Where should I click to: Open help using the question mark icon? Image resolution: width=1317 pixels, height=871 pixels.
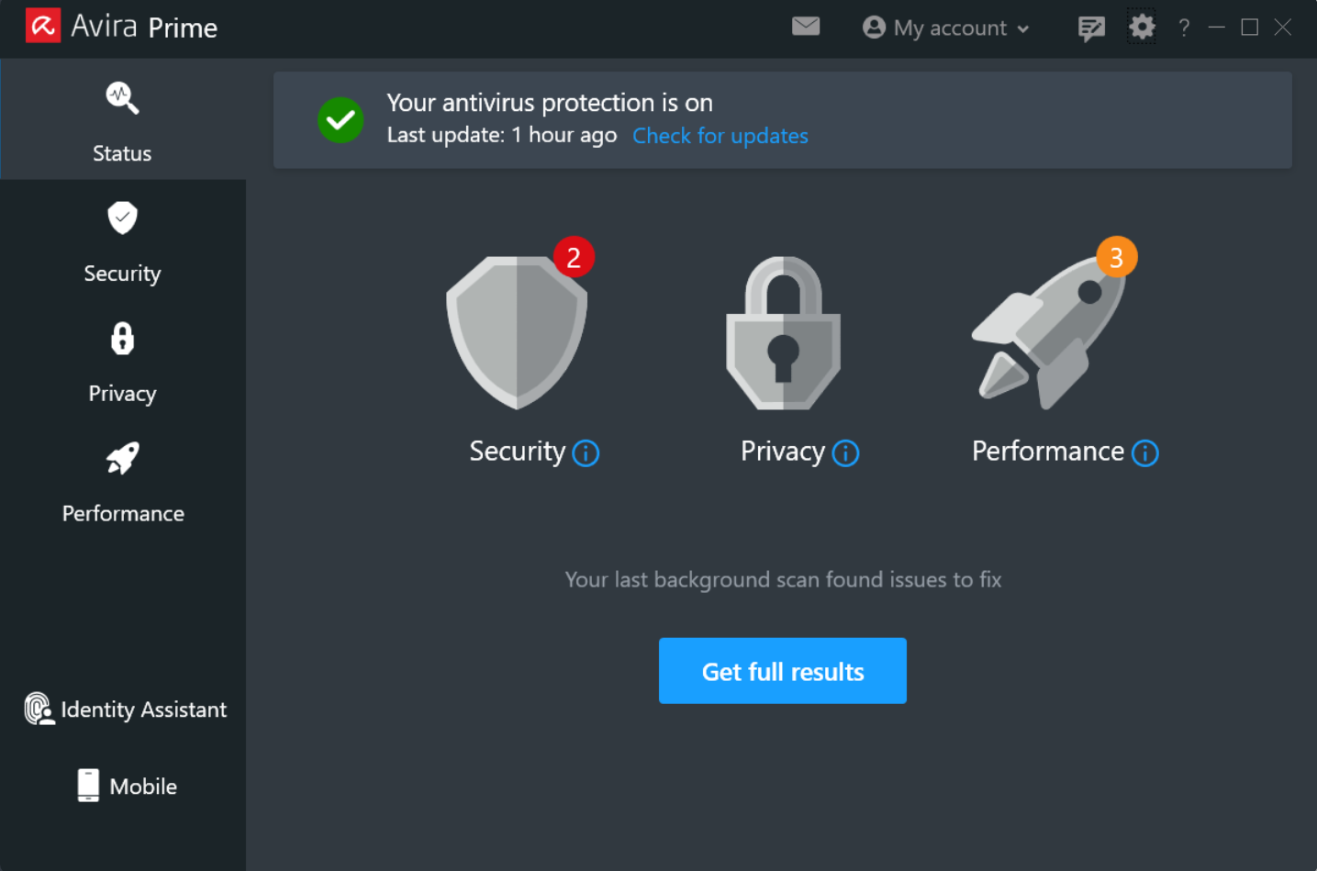(x=1183, y=28)
